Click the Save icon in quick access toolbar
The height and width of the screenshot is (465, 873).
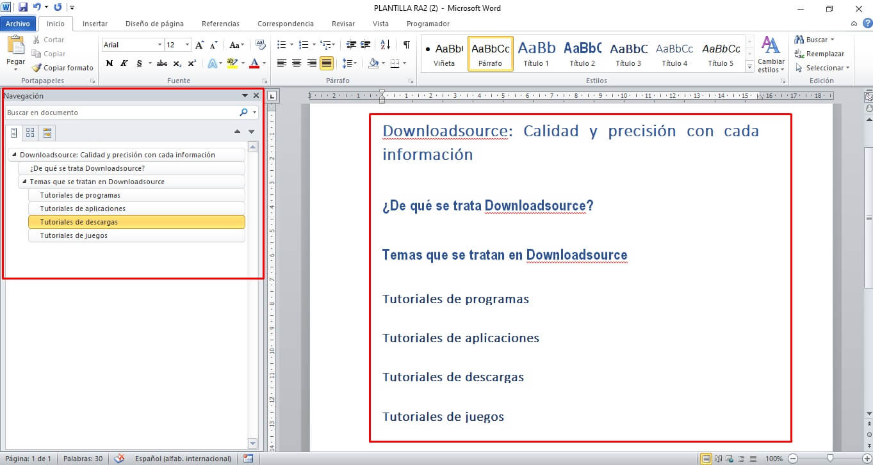point(23,8)
